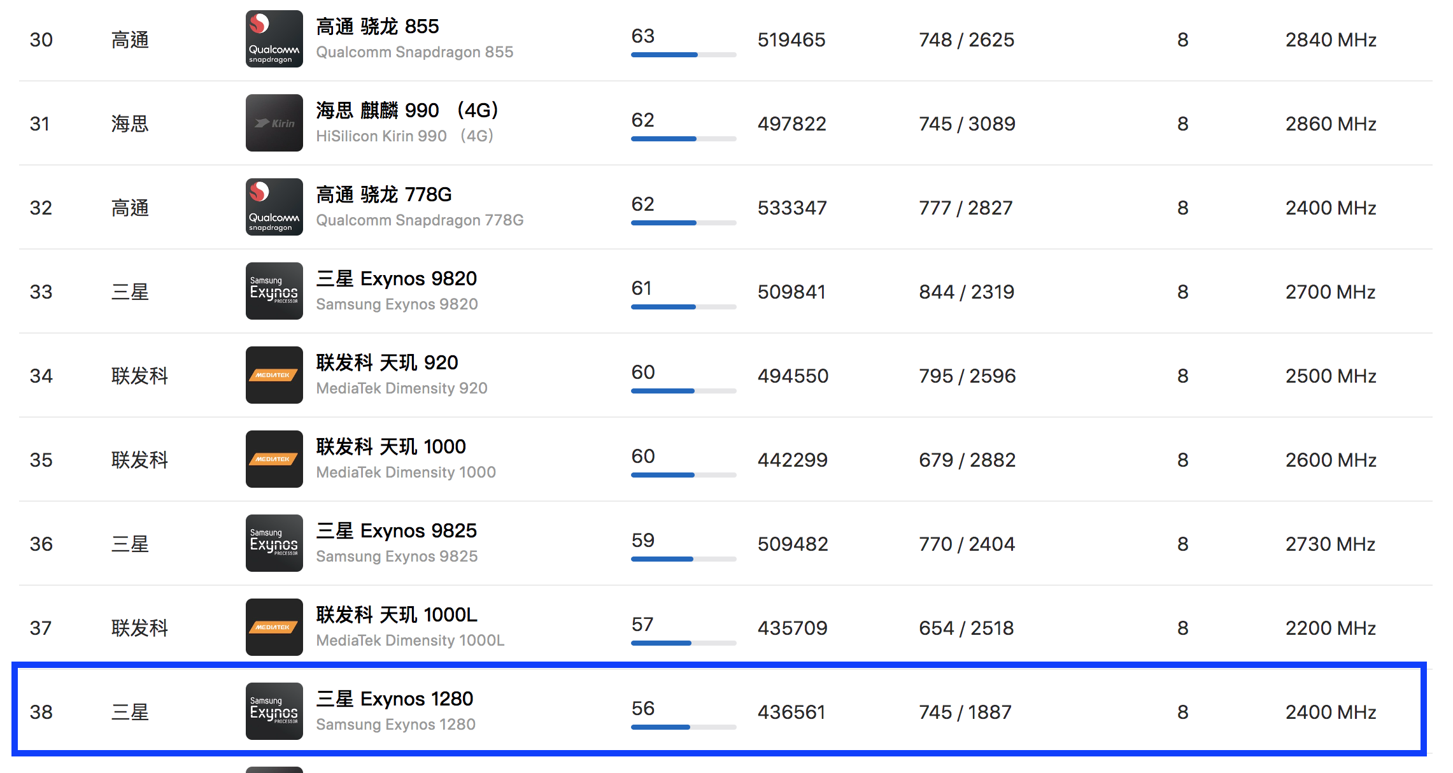Click the Geekbench value 745 / 1887

pyautogui.click(x=965, y=713)
